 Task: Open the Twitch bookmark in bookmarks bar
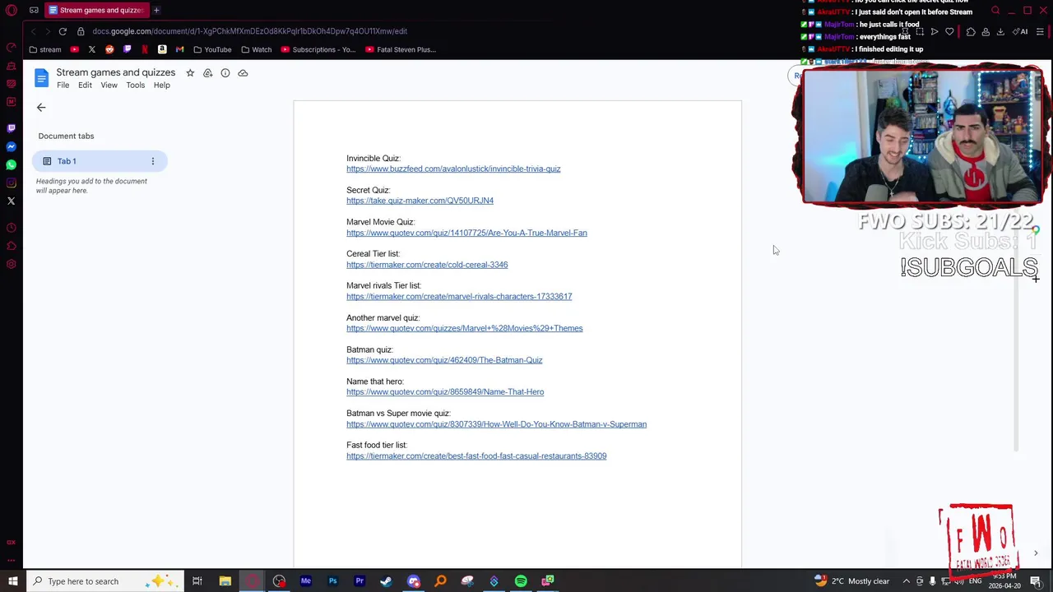[x=128, y=49]
